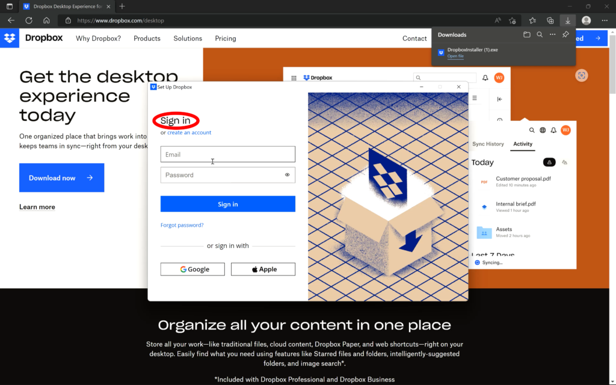The height and width of the screenshot is (385, 616).
Task: Click the Dropbox logo on website header
Action: click(10, 38)
